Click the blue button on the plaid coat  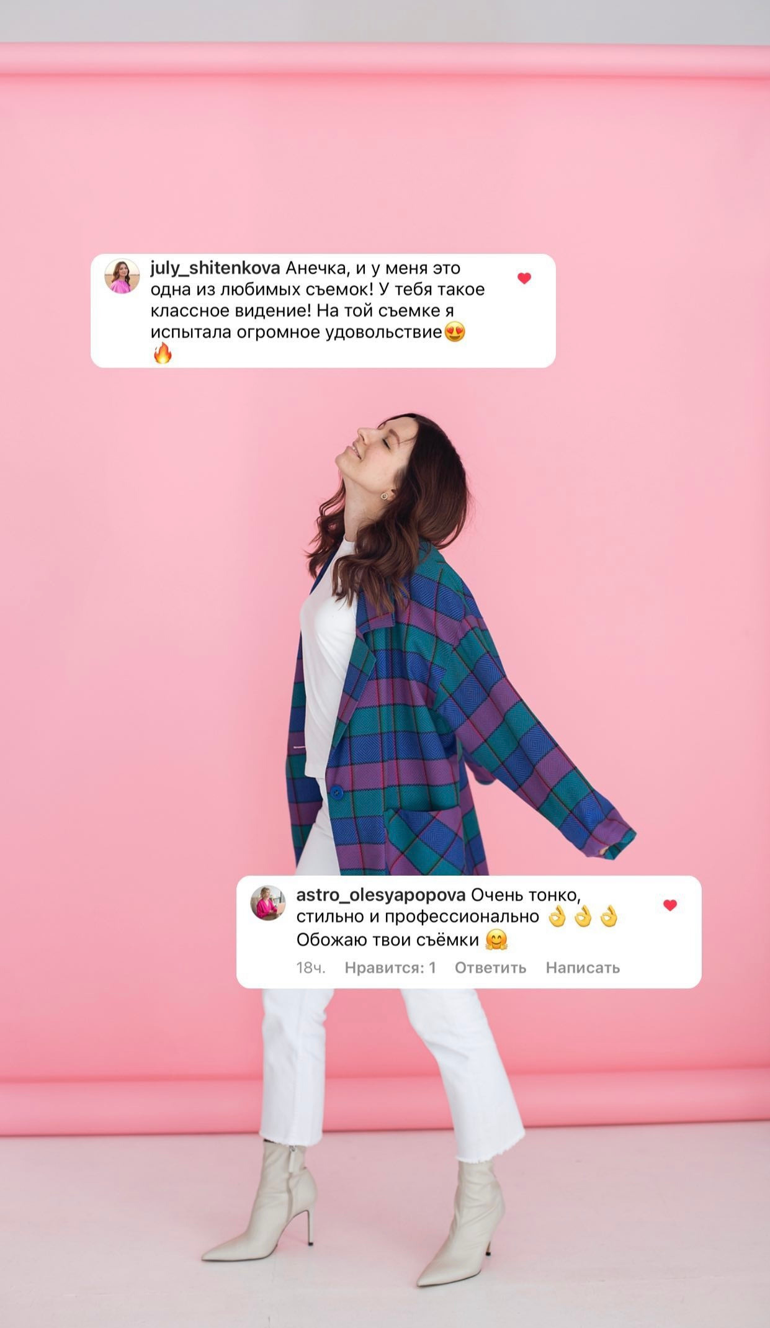click(x=336, y=792)
